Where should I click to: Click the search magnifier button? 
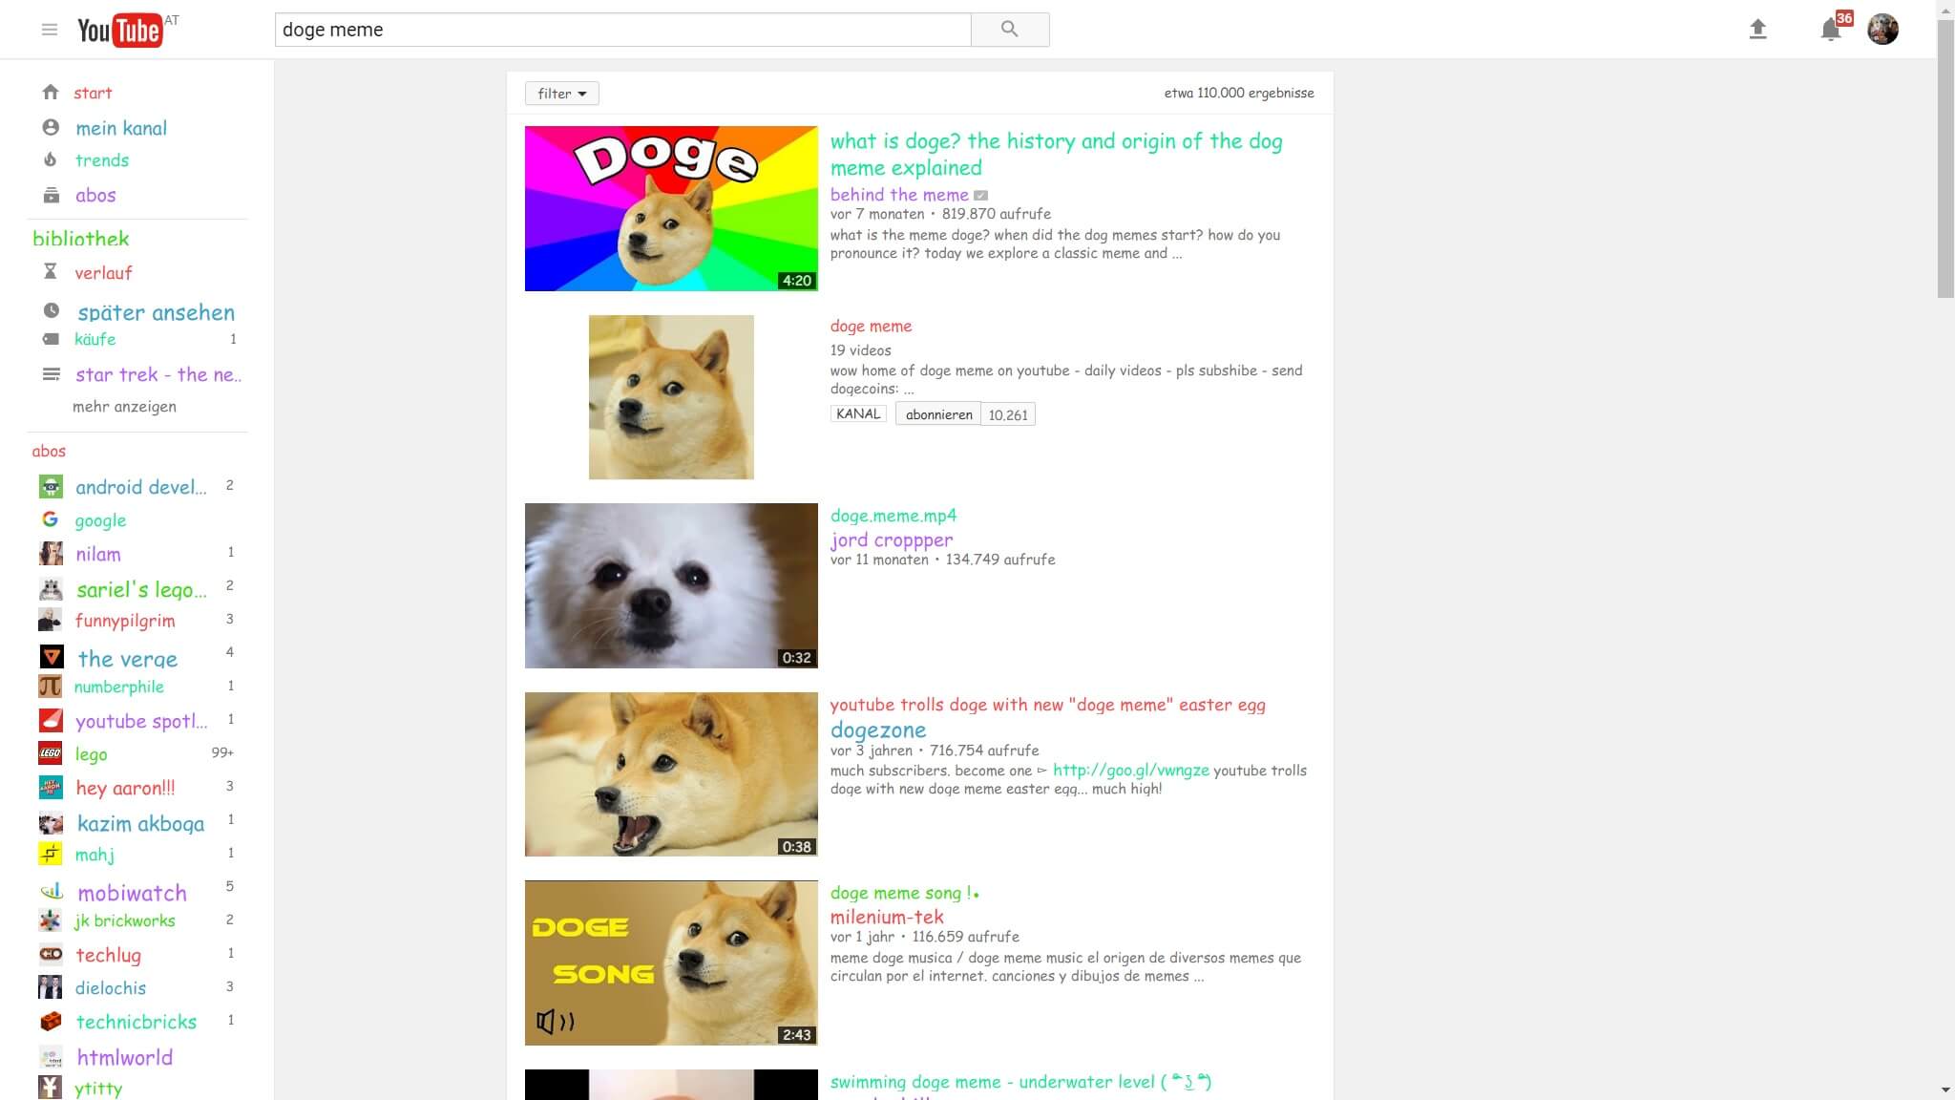click(1009, 30)
